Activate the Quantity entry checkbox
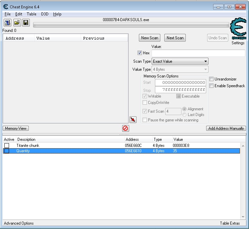 pos(7,151)
